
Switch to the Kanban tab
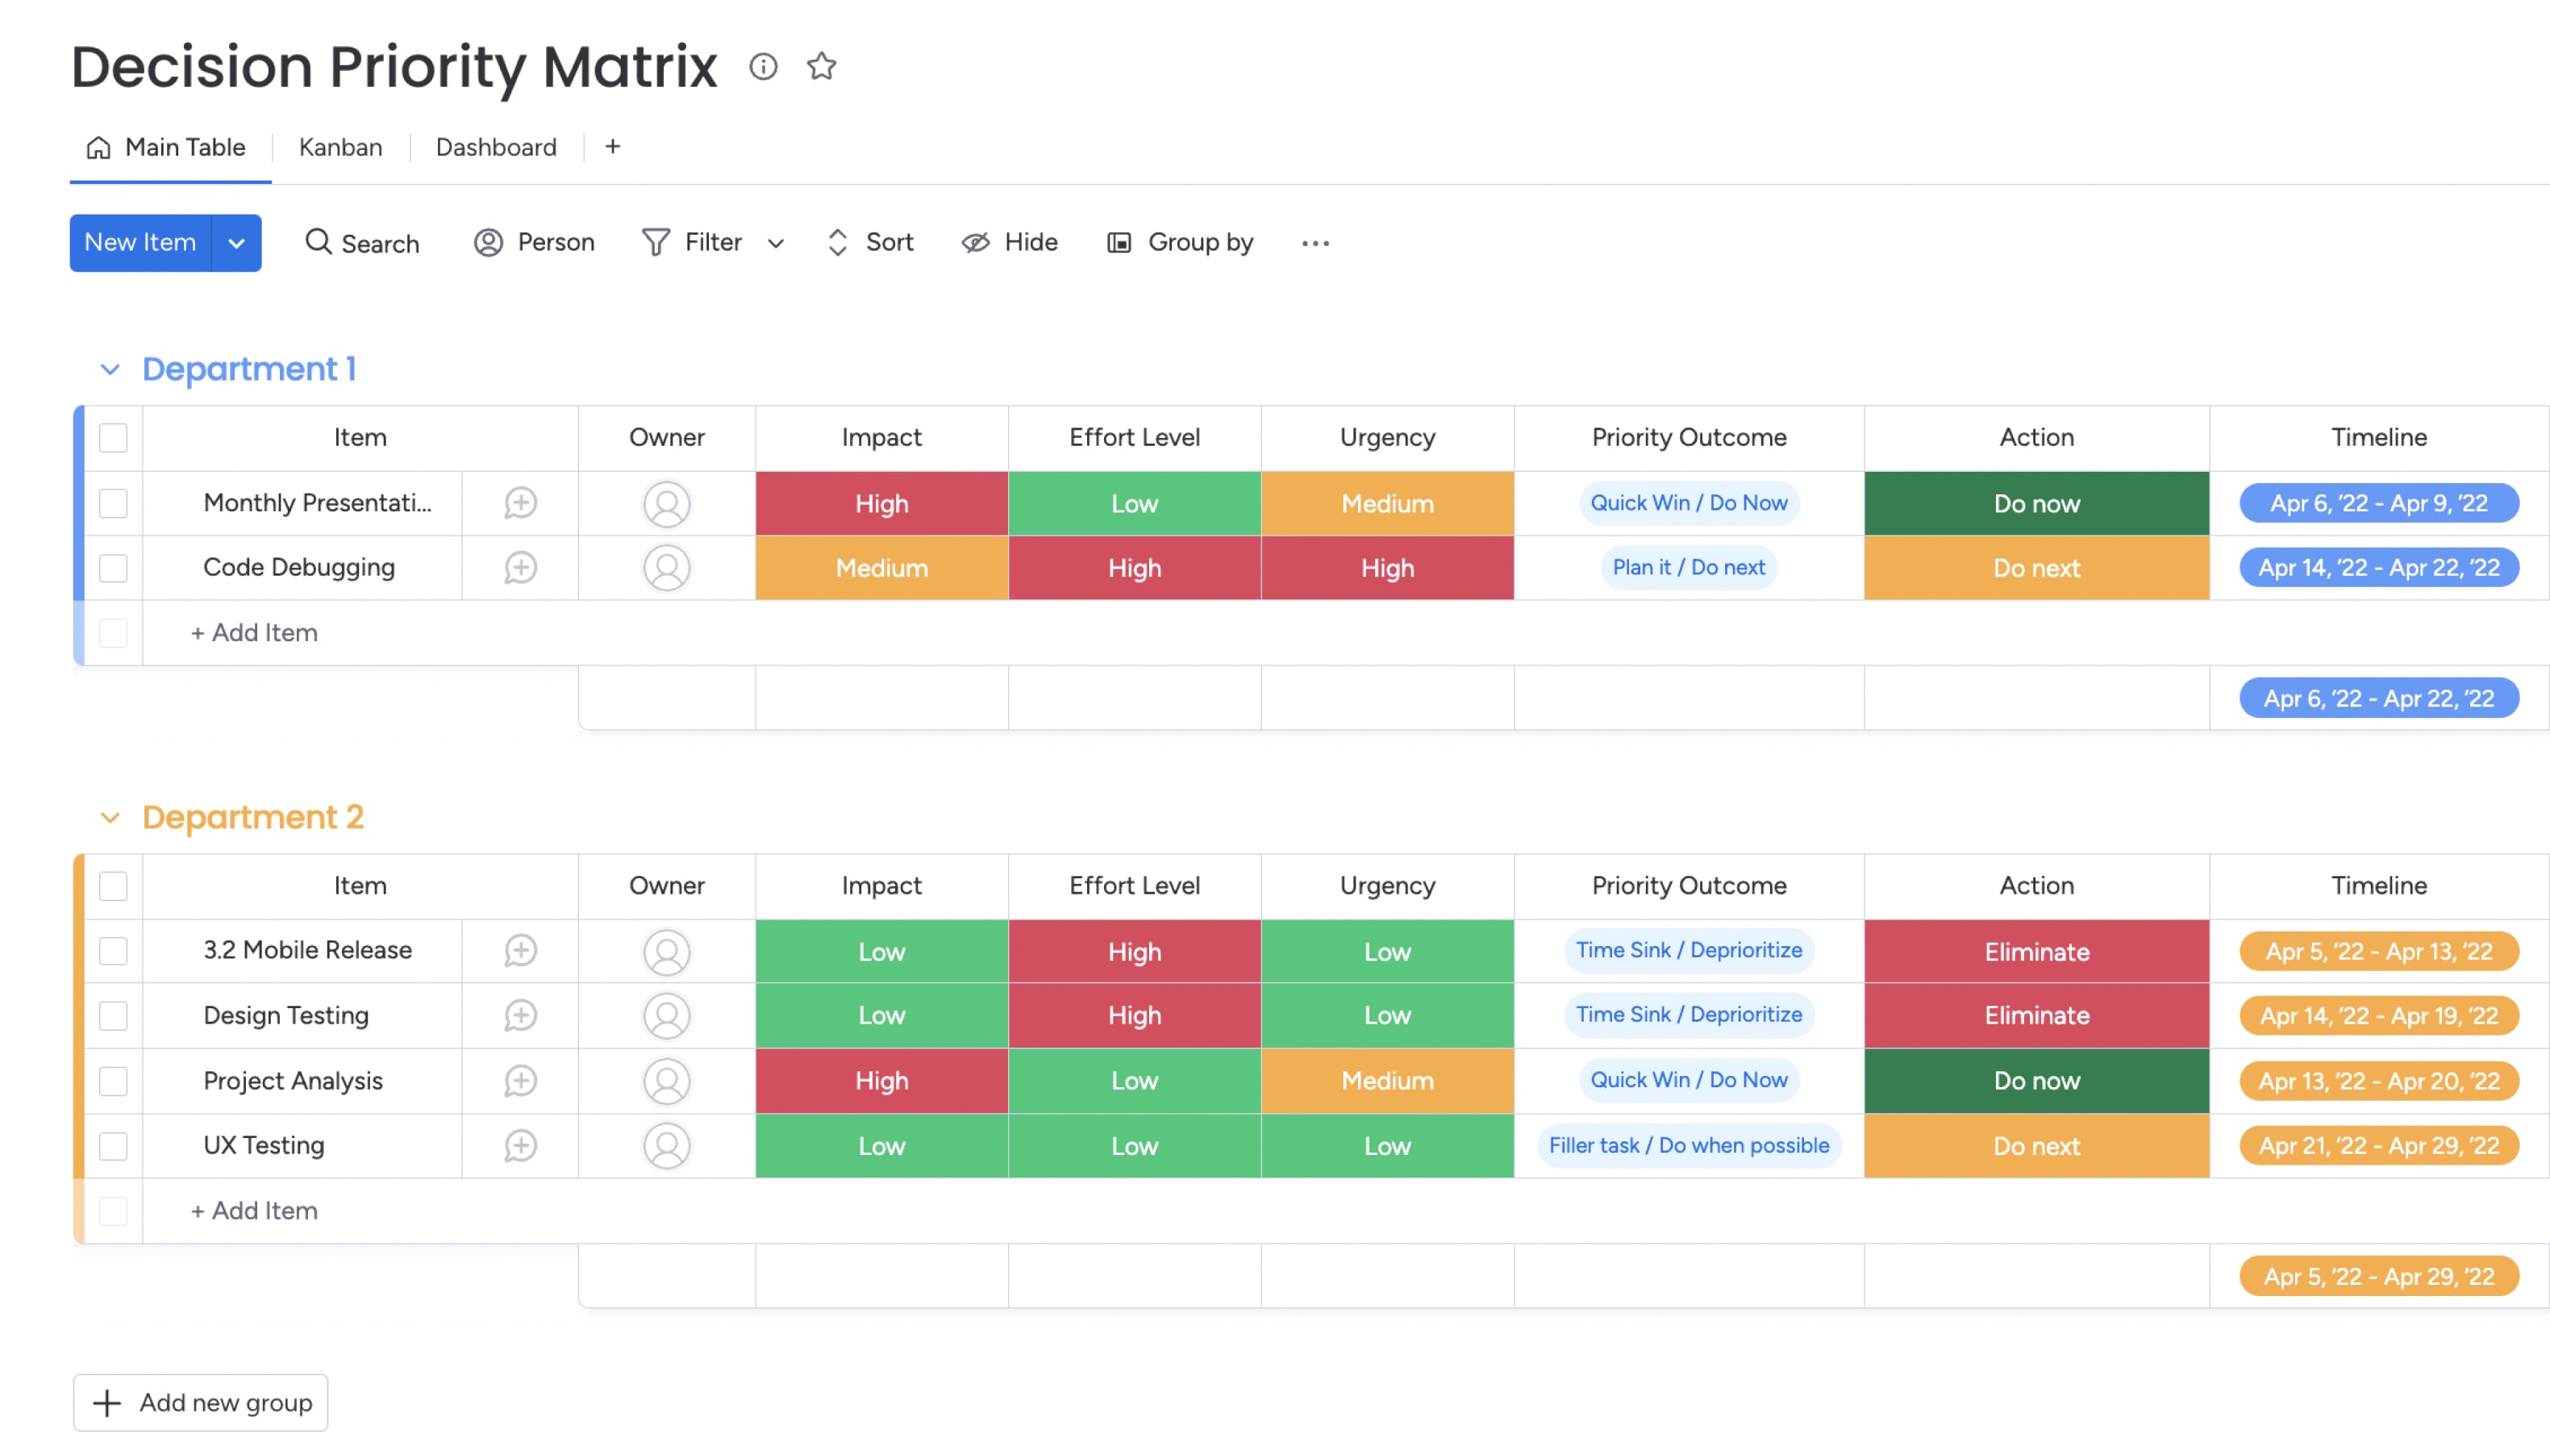340,148
